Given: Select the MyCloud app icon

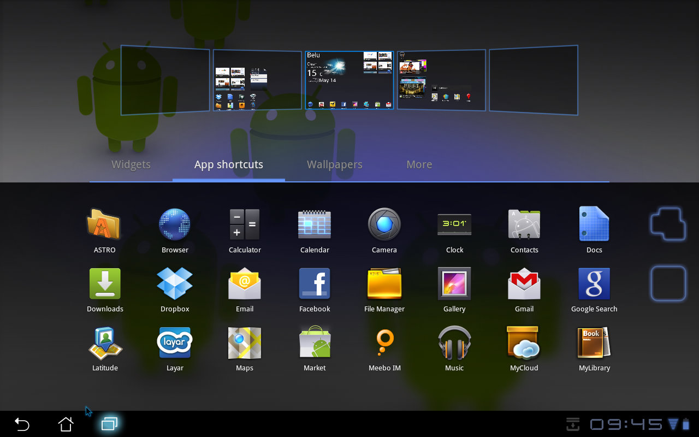Looking at the screenshot, I should pyautogui.click(x=524, y=343).
